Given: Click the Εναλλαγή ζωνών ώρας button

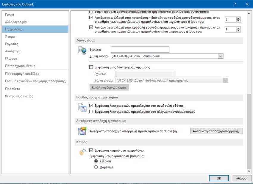Looking at the screenshot, I should point(109,87).
